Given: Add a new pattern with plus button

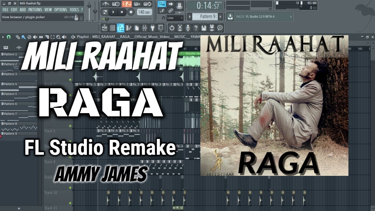Looking at the screenshot, I should point(220,16).
